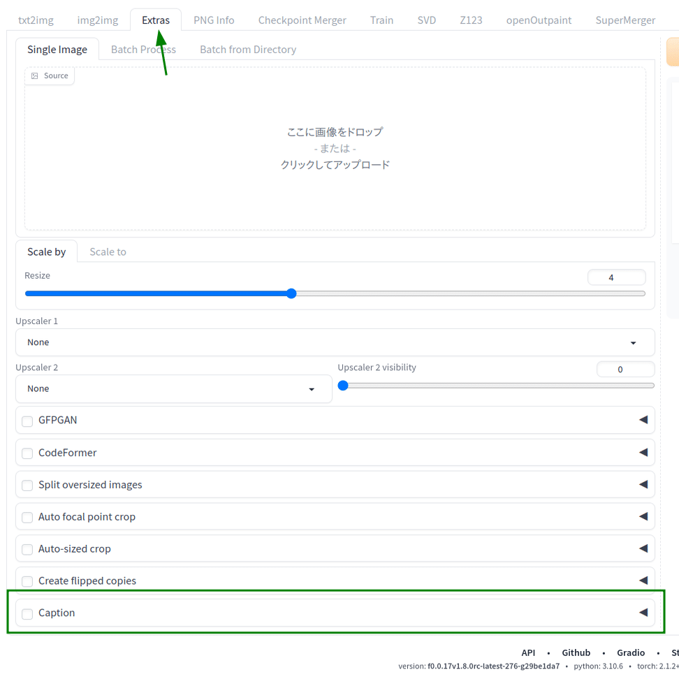Click the Resize value input field
The height and width of the screenshot is (679, 679).
[617, 277]
